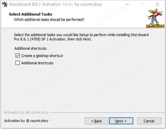Enable the Additional shortcuts checkbox
Viewport: 166px width, 129px height.
coord(18,63)
